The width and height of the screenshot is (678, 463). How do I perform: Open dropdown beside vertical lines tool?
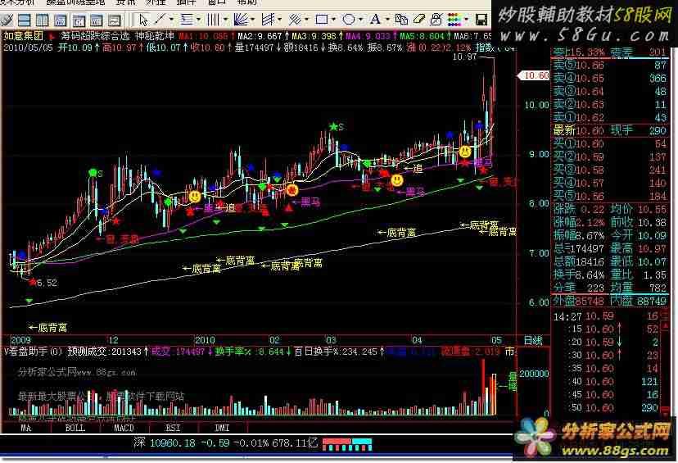[225, 20]
